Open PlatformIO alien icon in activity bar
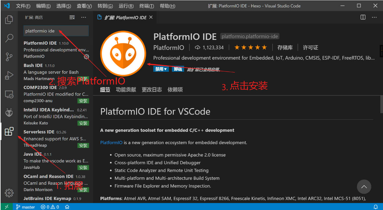Viewport: 383px width, 210px height. [x=9, y=113]
